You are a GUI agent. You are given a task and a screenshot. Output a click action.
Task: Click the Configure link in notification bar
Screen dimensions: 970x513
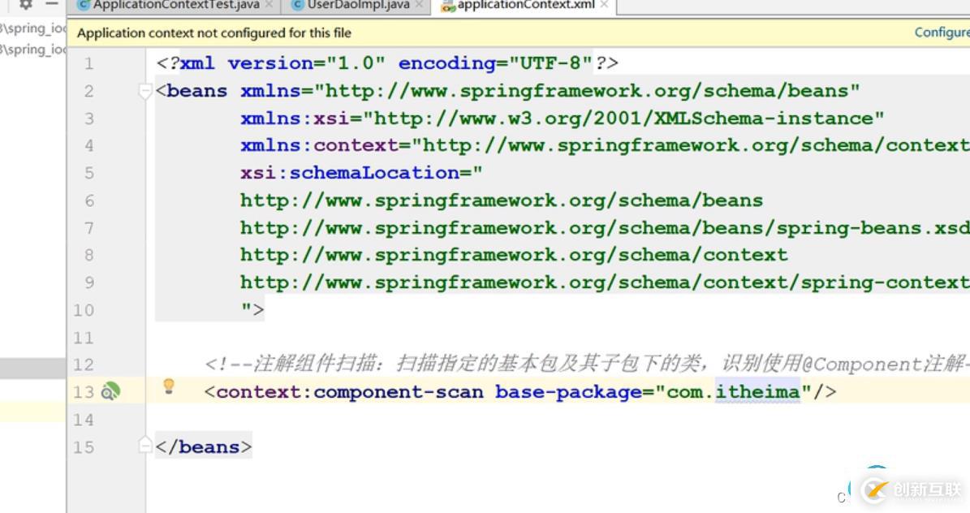tap(942, 32)
